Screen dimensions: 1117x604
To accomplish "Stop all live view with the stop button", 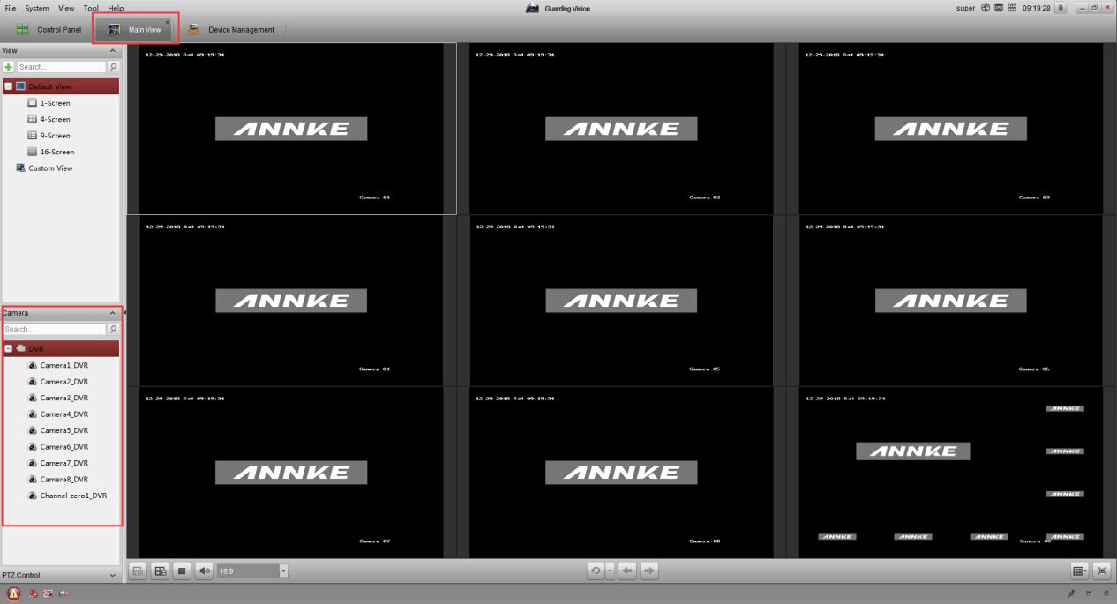I will 183,571.
